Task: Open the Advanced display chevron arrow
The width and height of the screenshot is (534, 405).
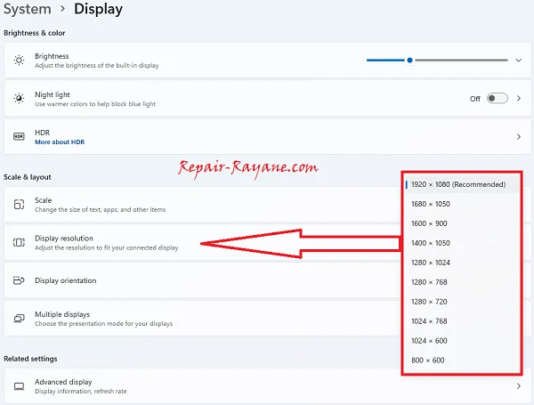Action: point(519,386)
